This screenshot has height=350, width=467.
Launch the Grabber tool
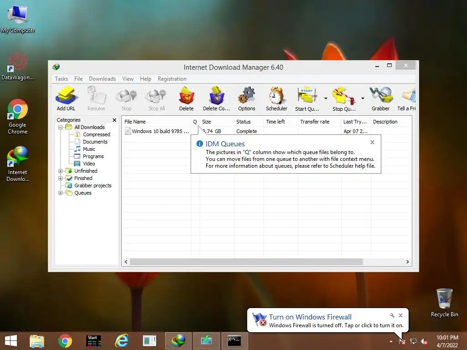381,99
